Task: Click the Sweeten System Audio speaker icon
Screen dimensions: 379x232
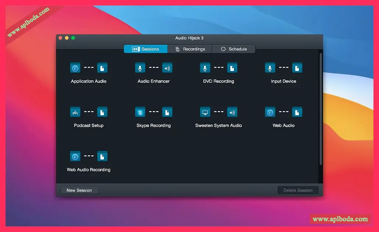Action: (232, 112)
